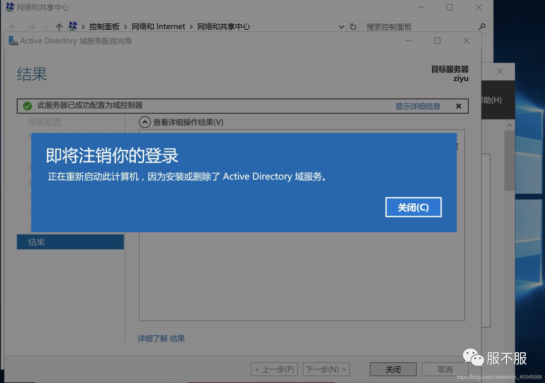Viewport: 545px width, 383px height.
Task: Click 网络和共享中心 breadcrumb segment
Action: [224, 27]
